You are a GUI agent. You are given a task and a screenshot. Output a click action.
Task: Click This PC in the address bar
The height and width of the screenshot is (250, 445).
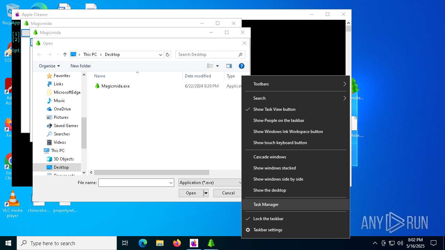click(x=90, y=55)
